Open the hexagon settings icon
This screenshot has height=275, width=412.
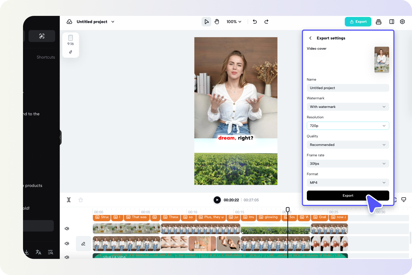click(x=402, y=22)
